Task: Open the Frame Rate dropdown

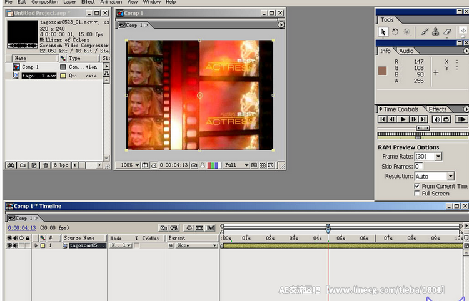Action: click(438, 157)
